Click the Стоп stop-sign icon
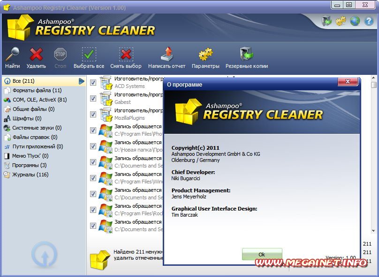 pos(60,54)
